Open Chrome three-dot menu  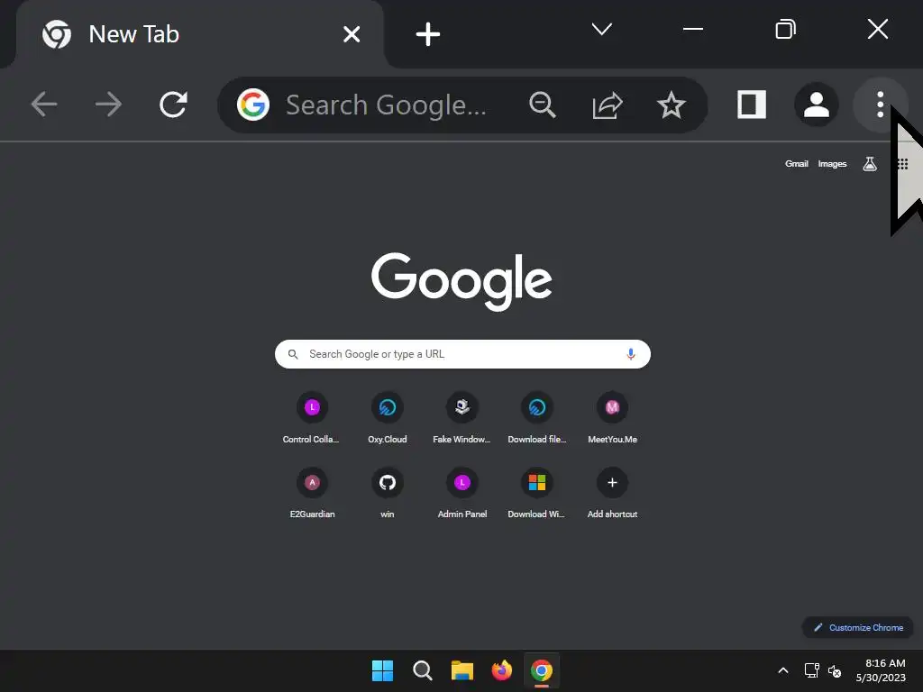point(880,105)
